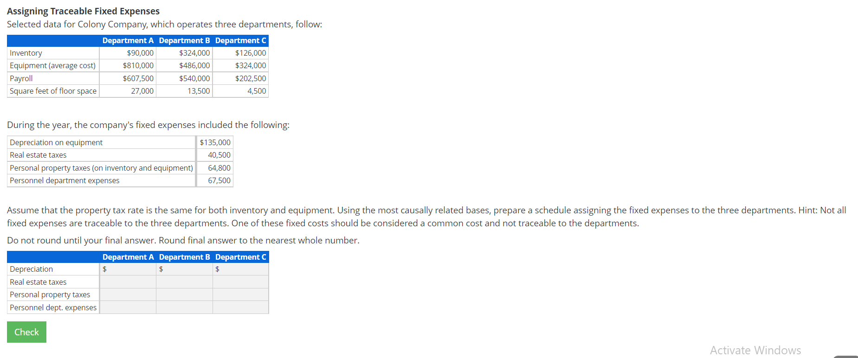Click the Square feet of floor space row label
Image resolution: width=858 pixels, height=358 pixels.
pyautogui.click(x=52, y=91)
